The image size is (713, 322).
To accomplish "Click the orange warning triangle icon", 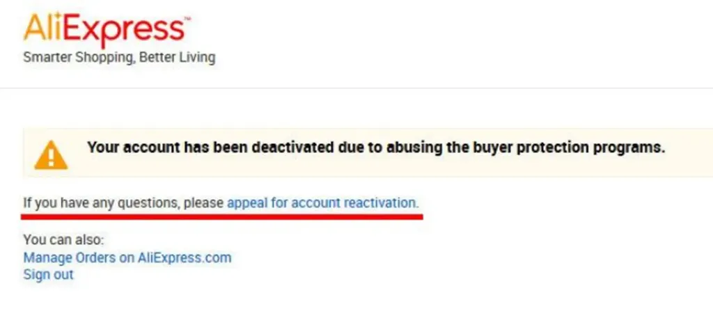I will point(51,155).
